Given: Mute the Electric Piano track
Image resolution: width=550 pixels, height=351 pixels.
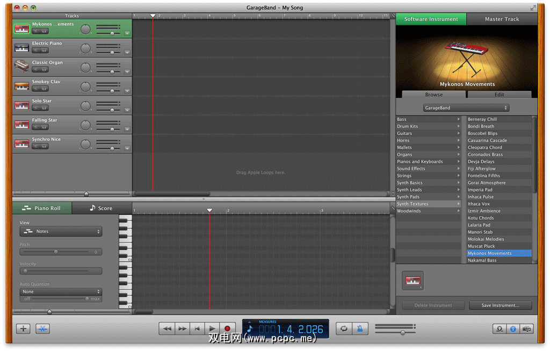Looking at the screenshot, I should [x=37, y=50].
